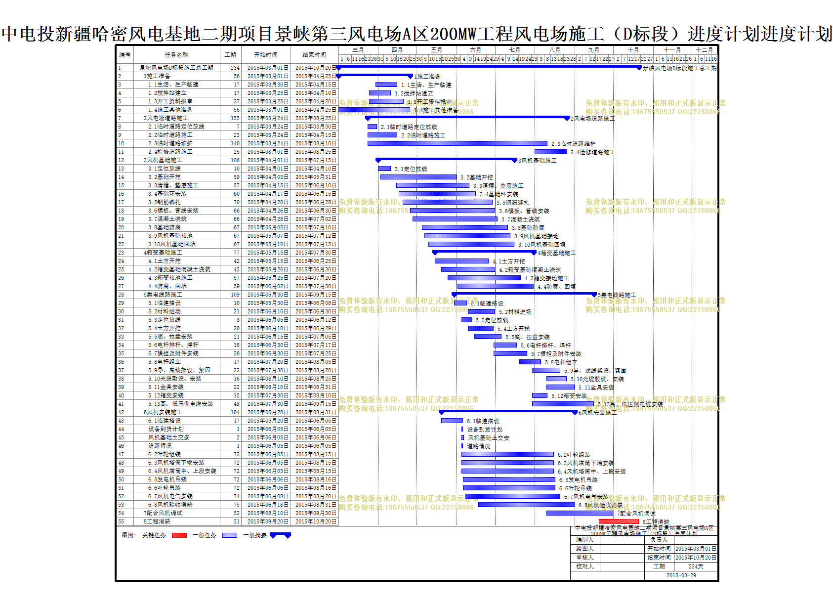This screenshot has height=605, width=833.
Task: Click the Gantt bar for 2.3临时道路维护
Action: [x=458, y=143]
